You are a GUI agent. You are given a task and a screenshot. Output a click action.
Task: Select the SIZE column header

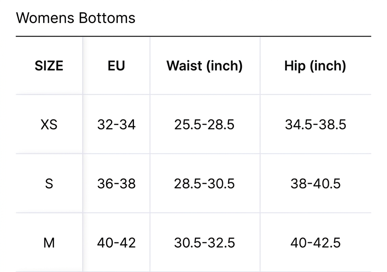pyautogui.click(x=49, y=66)
